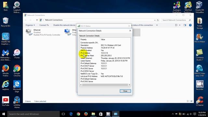Image resolution: width=208 pixels, height=117 pixels.
Task: Open Folder Storage desktop icon
Action: [200, 23]
